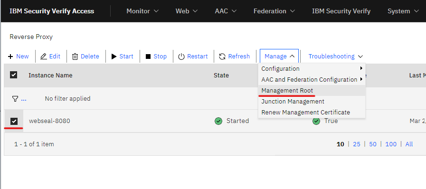The image size is (426, 189).
Task: Show All items link
Action: point(409,144)
